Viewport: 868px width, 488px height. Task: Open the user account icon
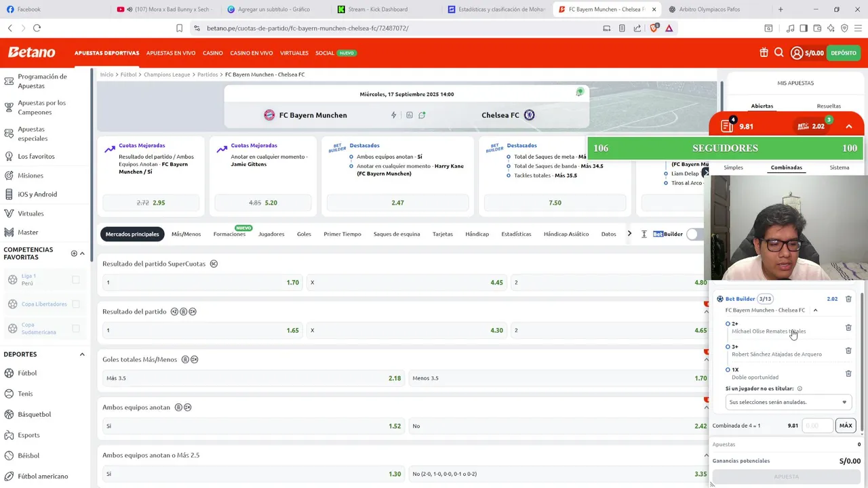pos(797,53)
